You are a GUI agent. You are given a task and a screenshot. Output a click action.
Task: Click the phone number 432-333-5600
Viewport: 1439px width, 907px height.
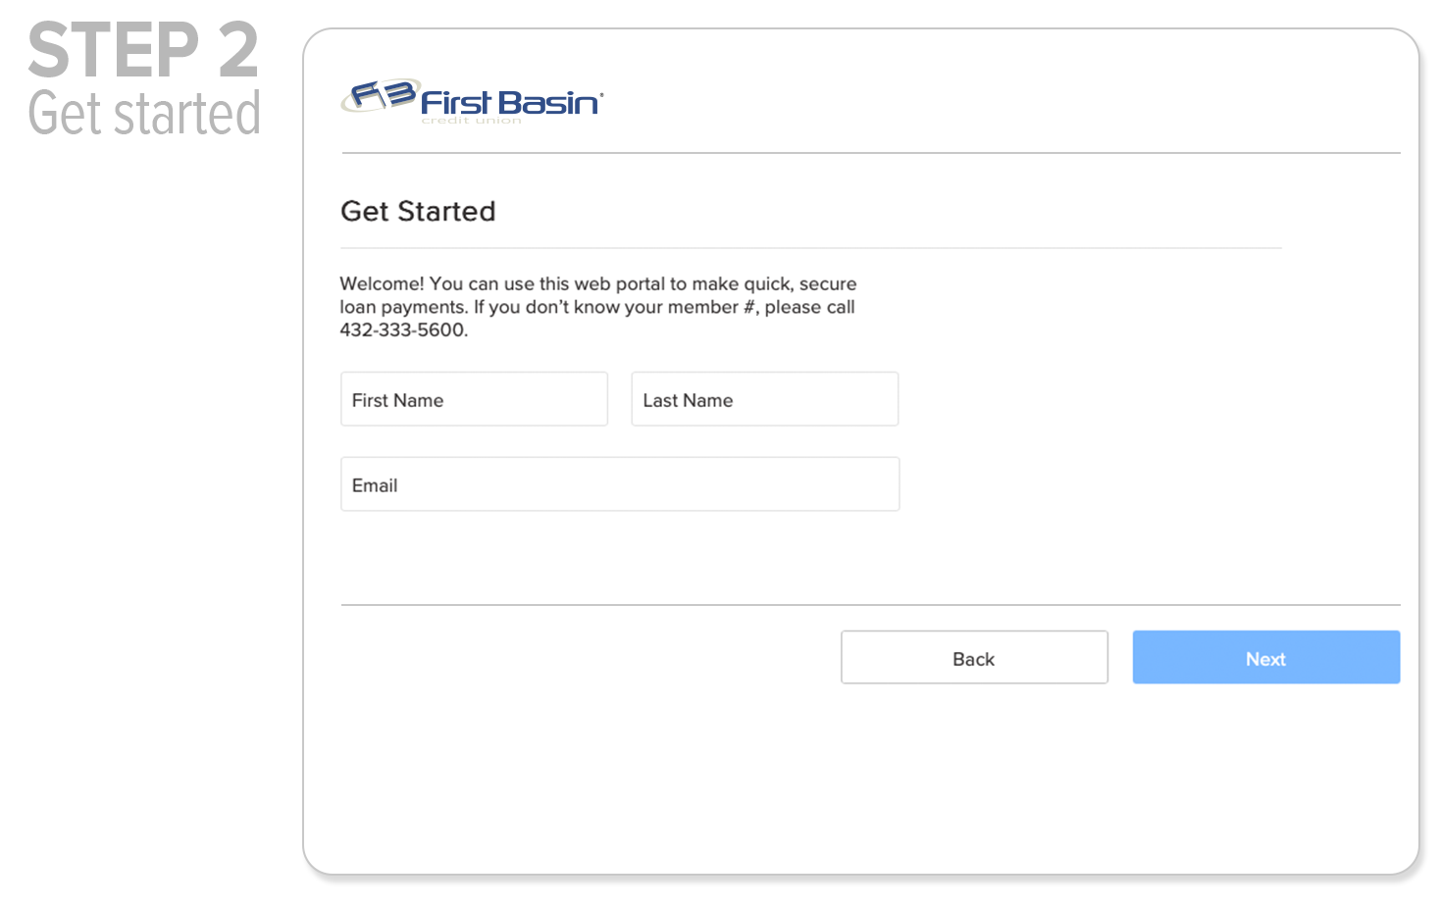point(402,330)
